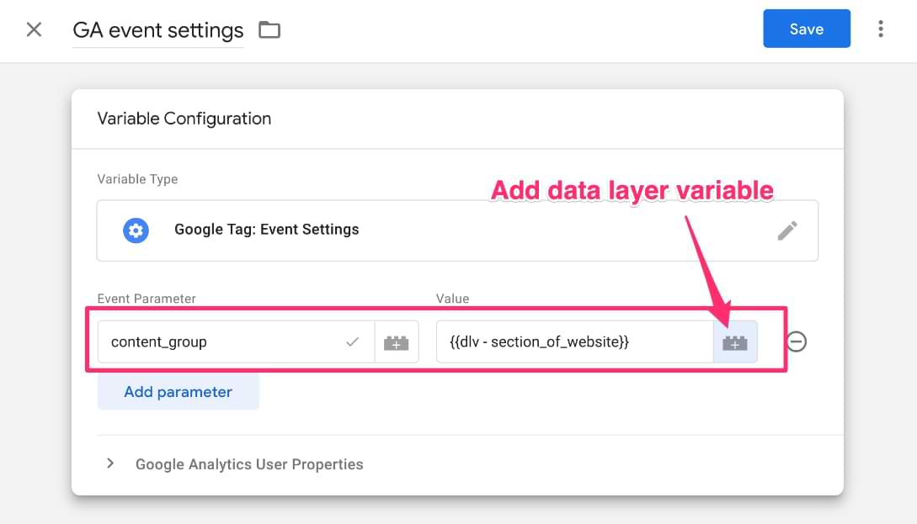The image size is (917, 524).
Task: Save the variable configuration
Action: pos(807,29)
